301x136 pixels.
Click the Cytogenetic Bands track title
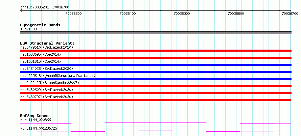(40, 25)
